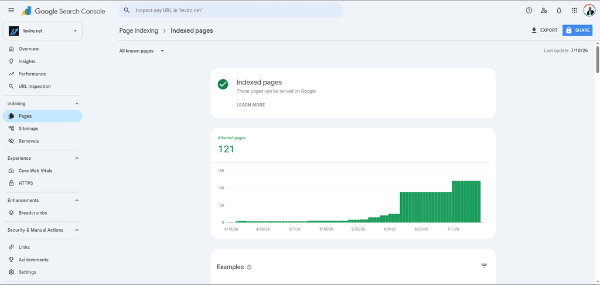Image resolution: width=600 pixels, height=285 pixels.
Task: Open the Google apps grid
Action: 574,11
